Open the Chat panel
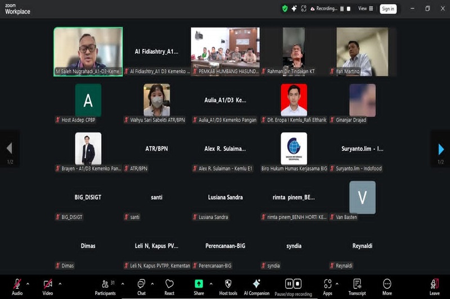450x299 pixels. tap(141, 286)
